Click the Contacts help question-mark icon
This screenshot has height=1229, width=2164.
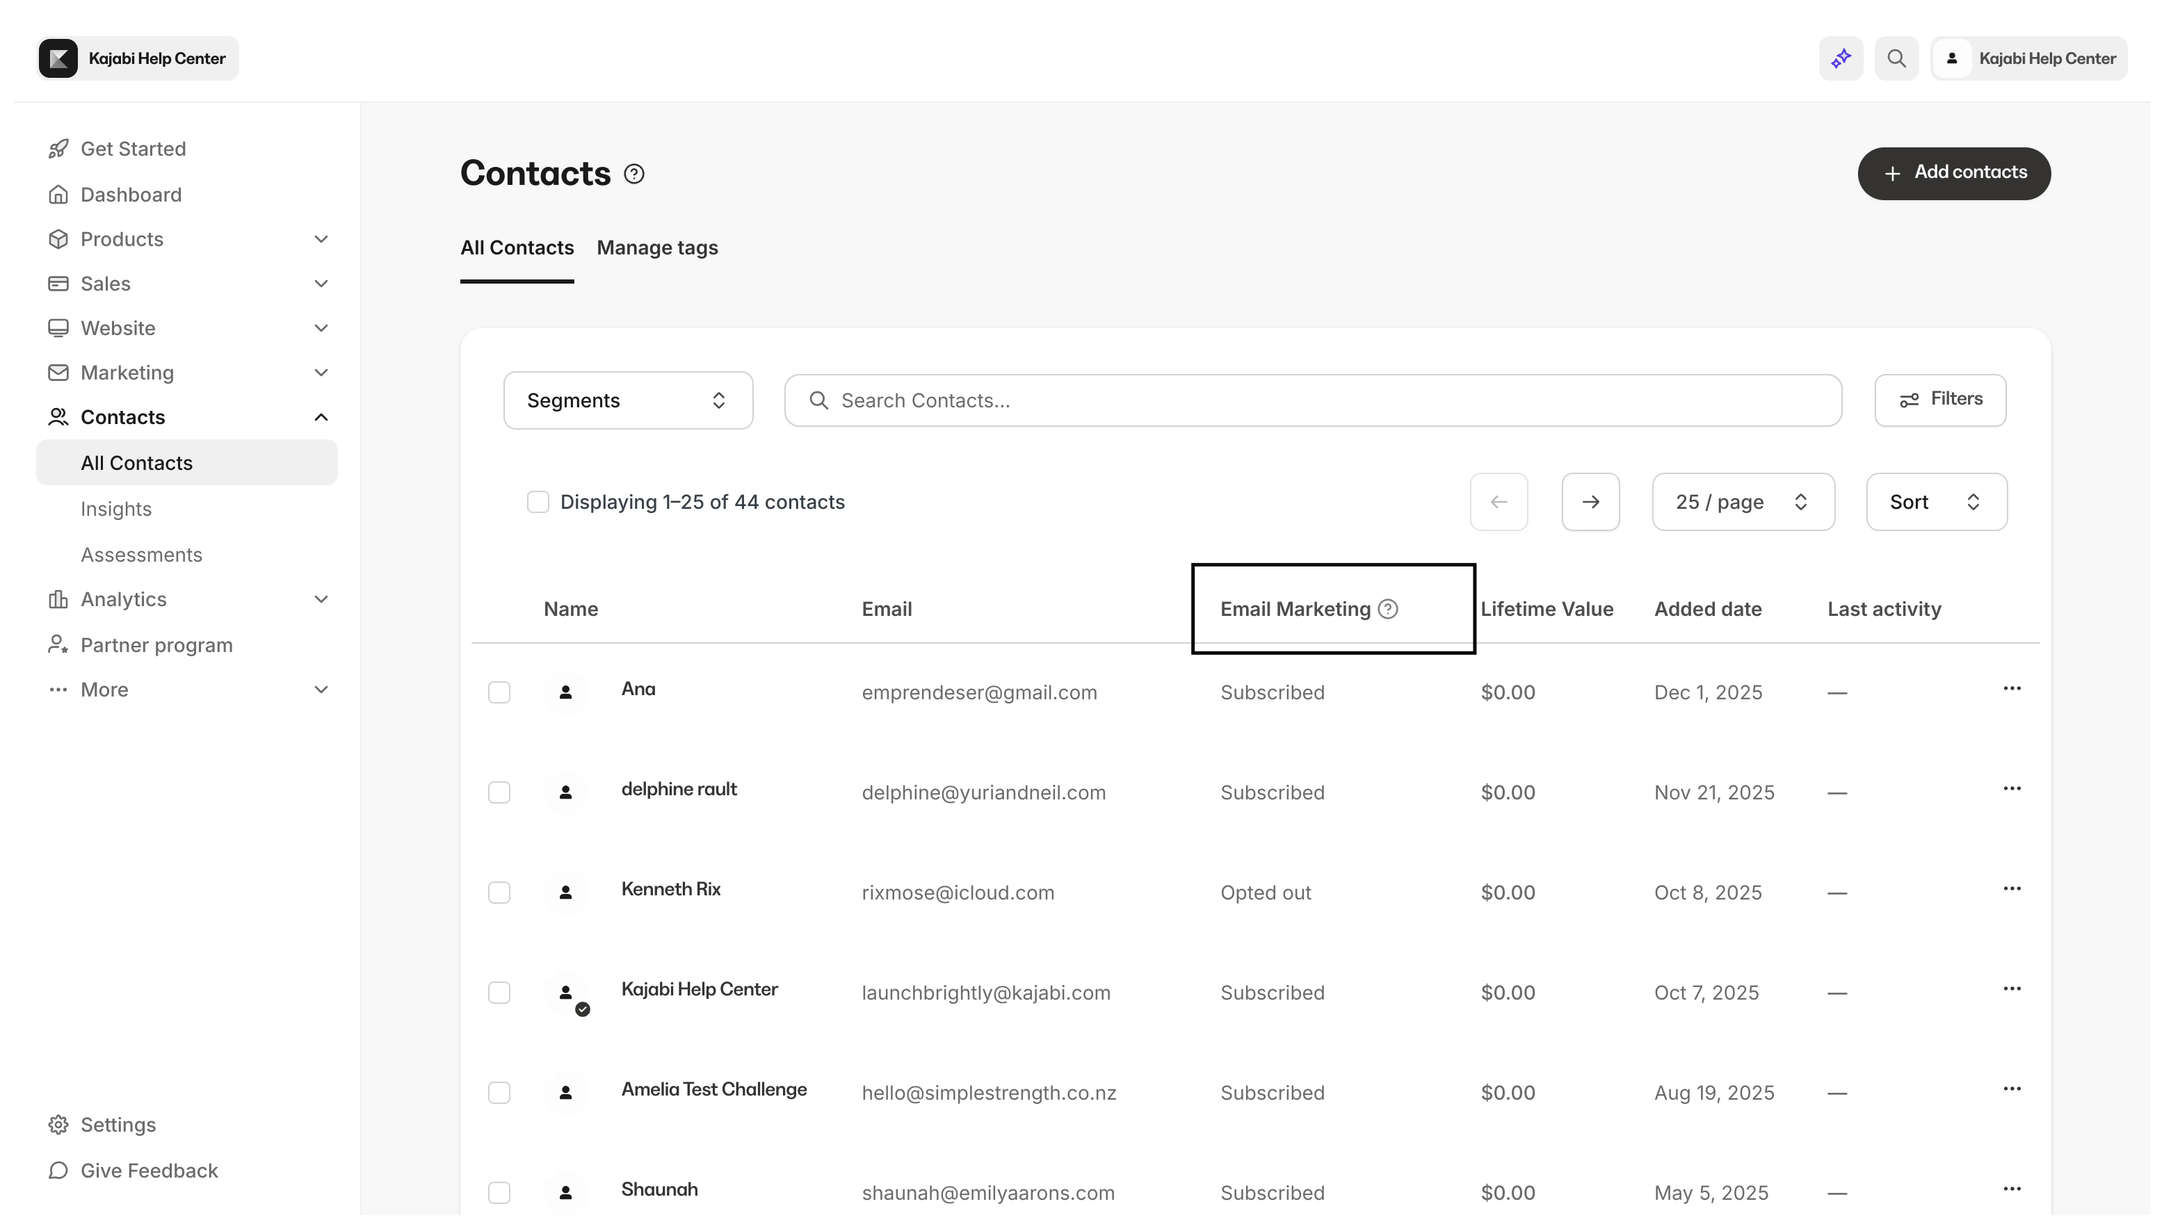[x=634, y=174]
